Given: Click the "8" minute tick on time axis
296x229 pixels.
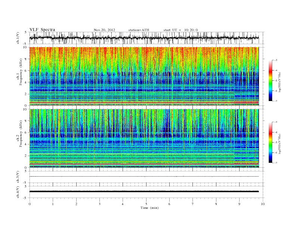Looking at the screenshot, I should tap(216, 204).
